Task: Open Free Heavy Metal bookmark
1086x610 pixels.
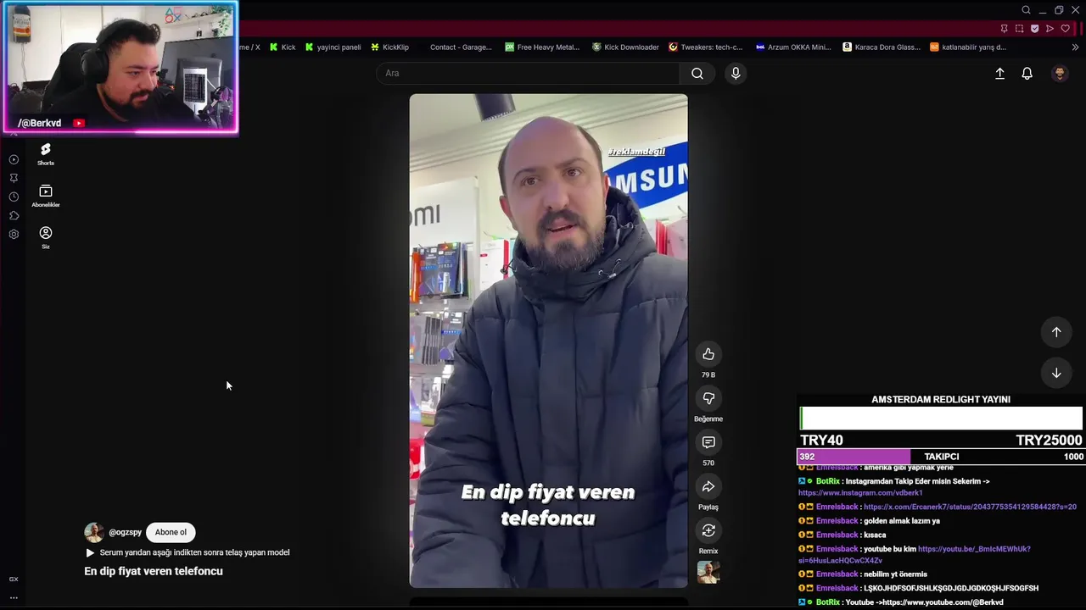Action: [542, 47]
